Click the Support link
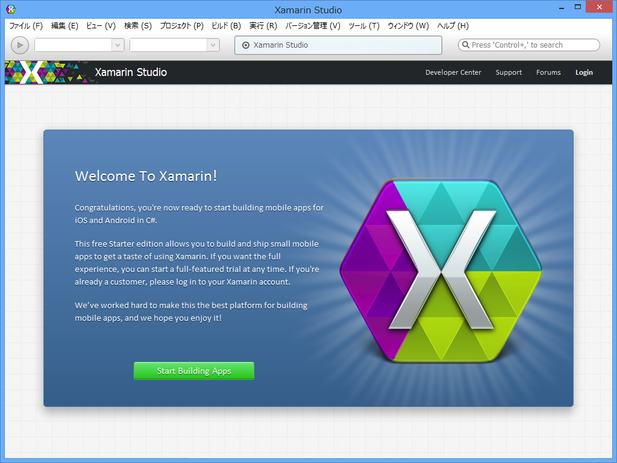This screenshot has width=617, height=463. [x=509, y=72]
